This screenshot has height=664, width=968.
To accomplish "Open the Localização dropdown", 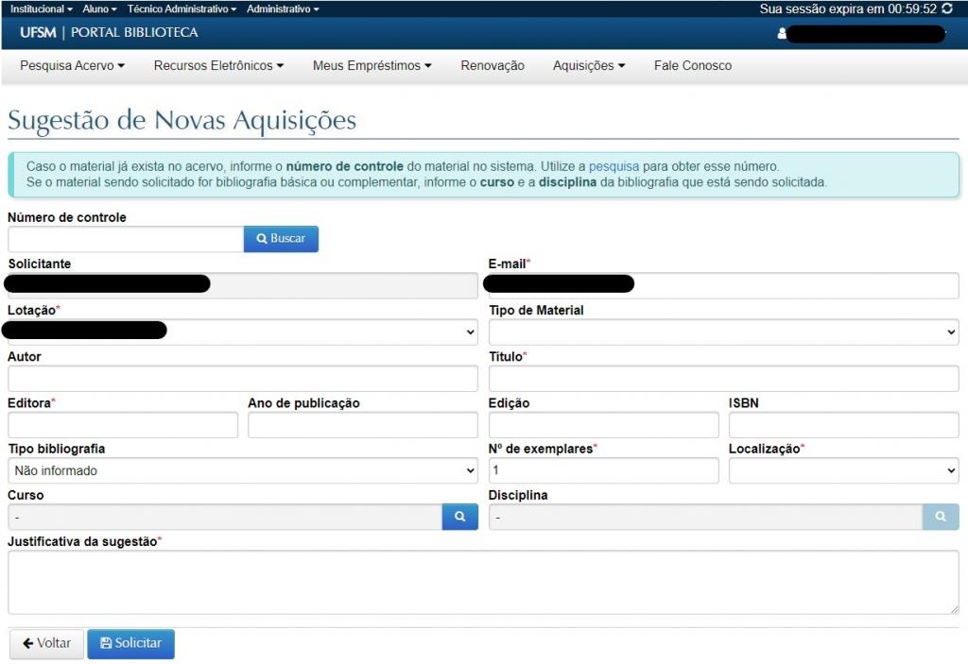I will click(x=843, y=470).
